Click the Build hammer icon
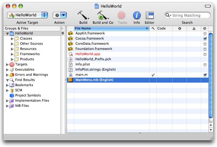 click(83, 15)
